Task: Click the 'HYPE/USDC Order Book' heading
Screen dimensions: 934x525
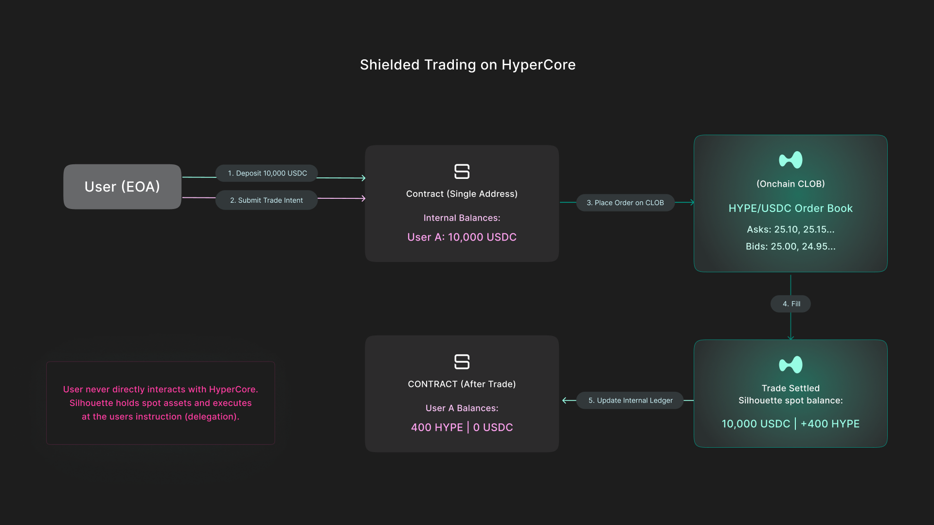Action: click(x=790, y=209)
